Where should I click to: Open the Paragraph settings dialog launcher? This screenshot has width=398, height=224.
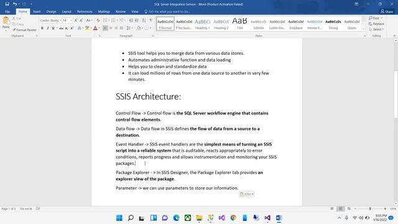(152, 36)
